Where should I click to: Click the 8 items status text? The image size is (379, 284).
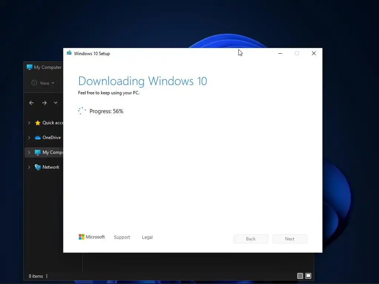click(36, 276)
